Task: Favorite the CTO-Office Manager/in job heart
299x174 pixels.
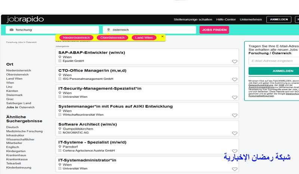Action: coord(234,80)
